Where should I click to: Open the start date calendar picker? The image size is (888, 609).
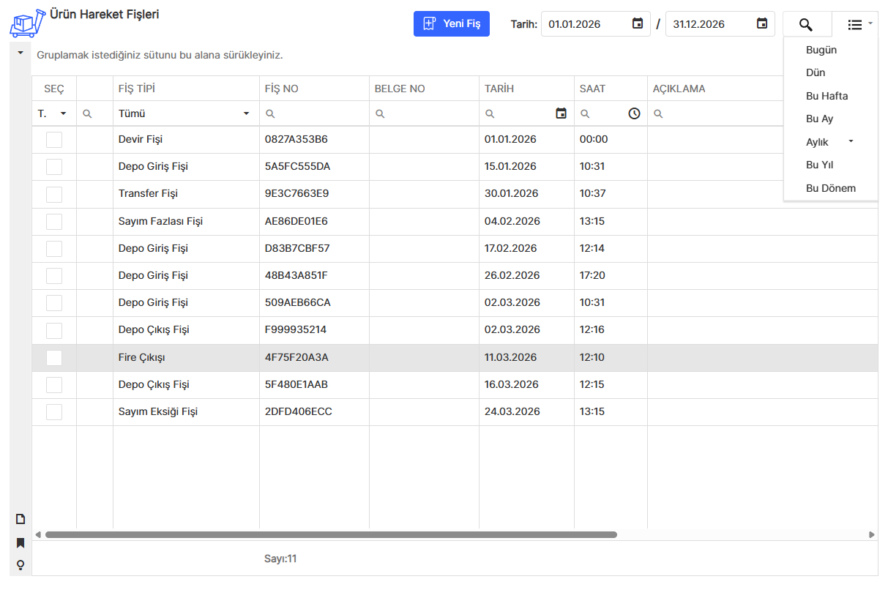tap(638, 24)
